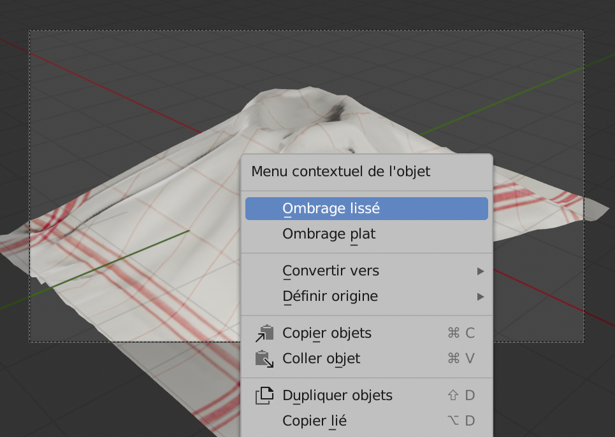The height and width of the screenshot is (437, 615).
Task: Click the copy objects clipboard icon
Action: pyautogui.click(x=264, y=333)
